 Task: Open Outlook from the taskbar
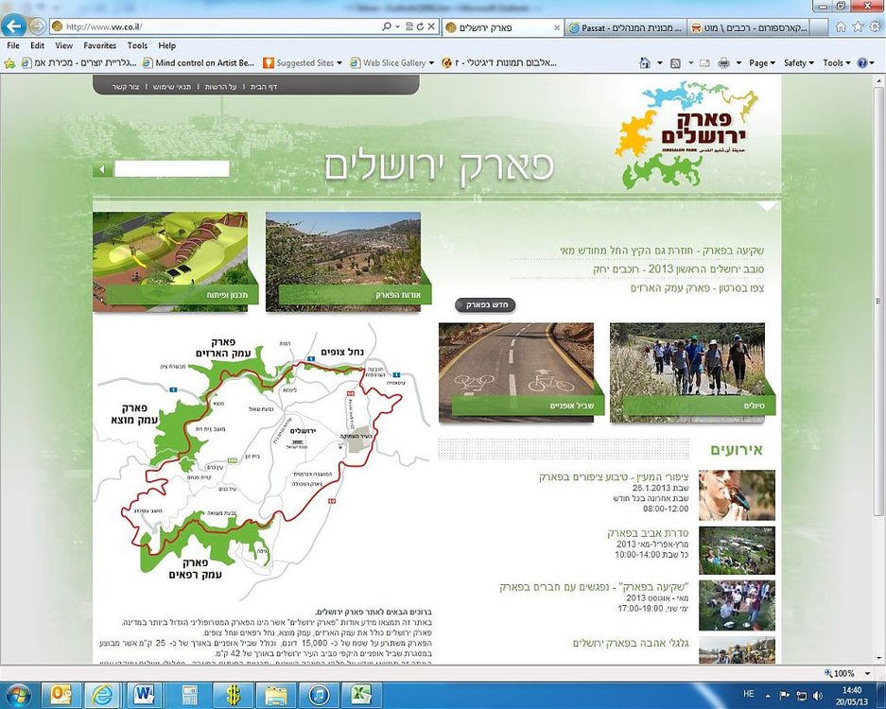tap(61, 695)
